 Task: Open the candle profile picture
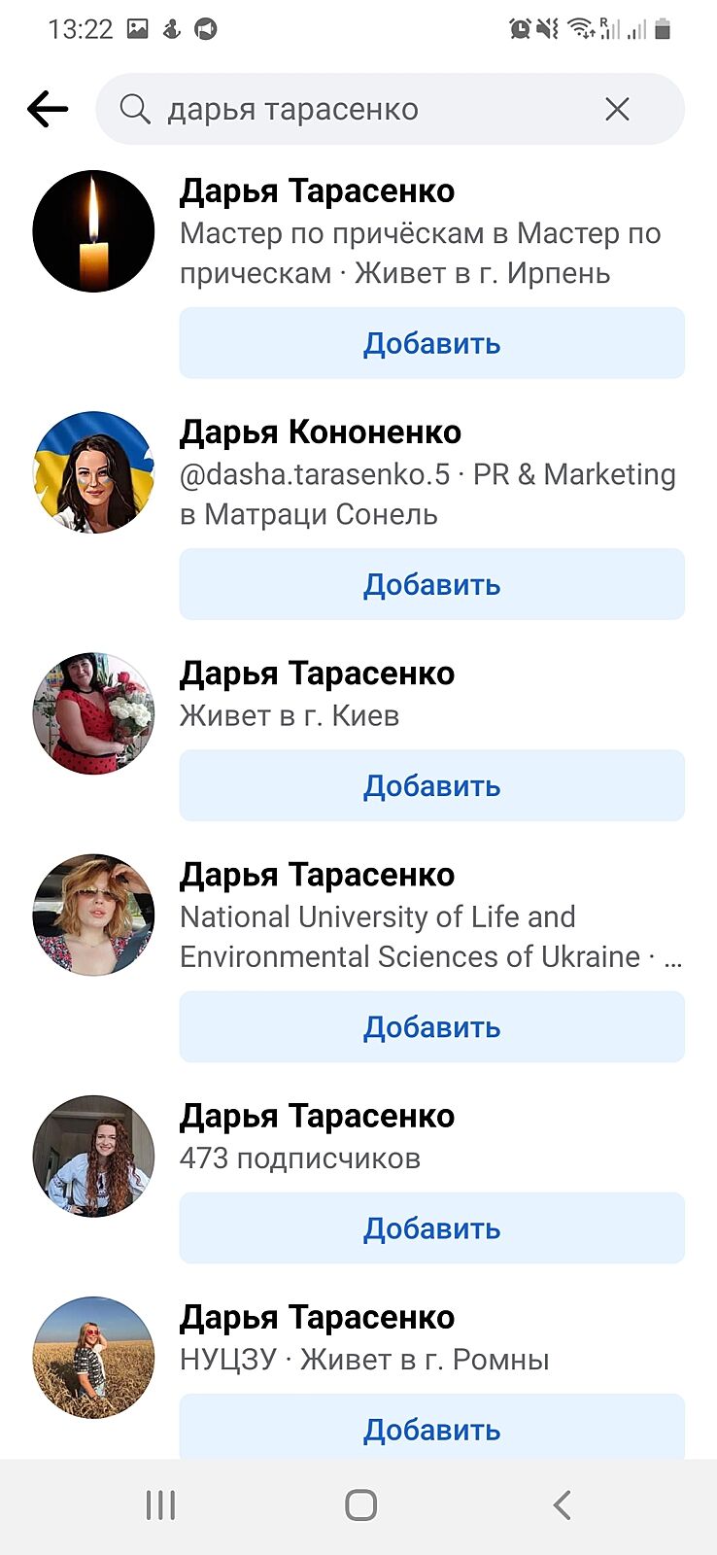pyautogui.click(x=93, y=231)
